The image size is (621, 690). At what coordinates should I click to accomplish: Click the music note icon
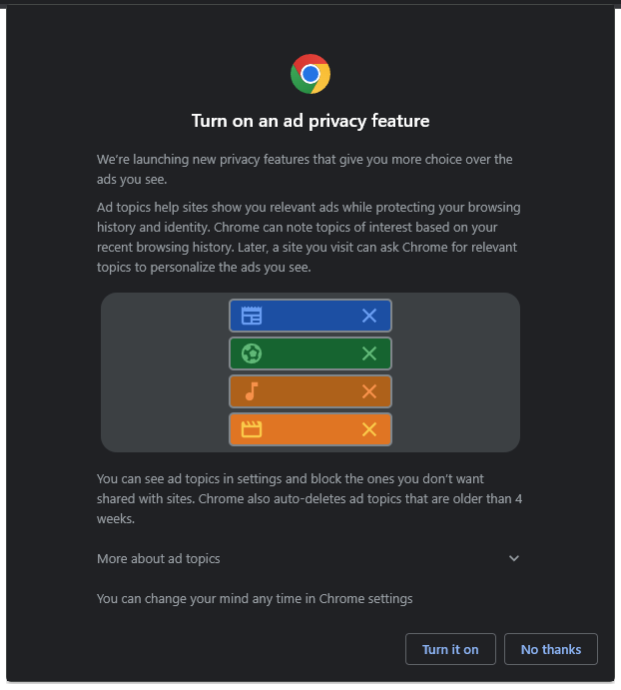point(252,391)
